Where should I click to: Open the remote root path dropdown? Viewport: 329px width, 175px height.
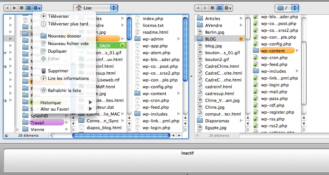pyautogui.click(x=287, y=8)
